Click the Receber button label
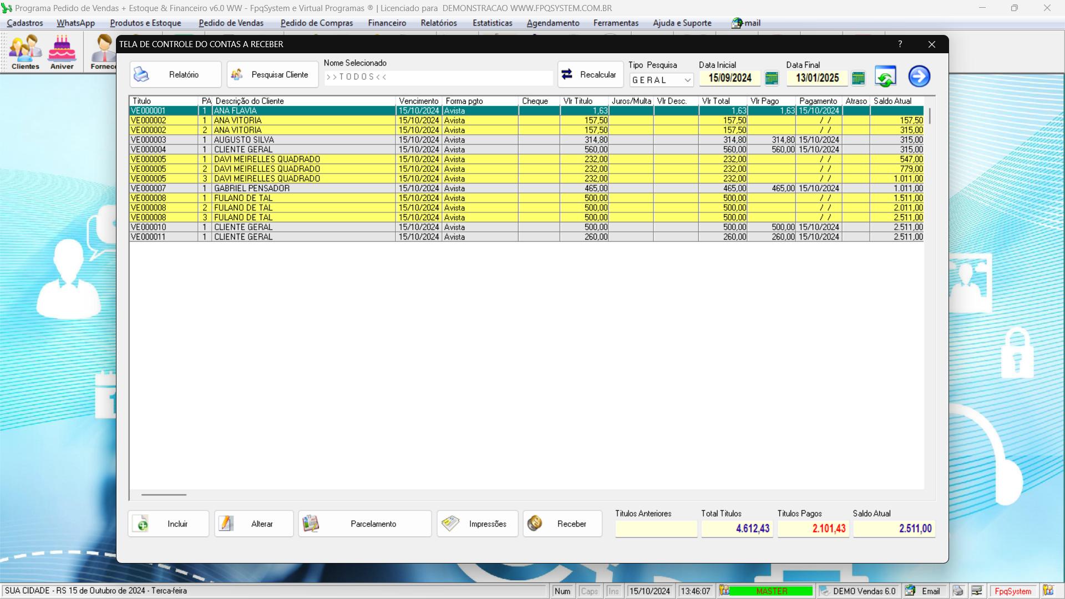Image resolution: width=1065 pixels, height=599 pixels. [x=571, y=524]
